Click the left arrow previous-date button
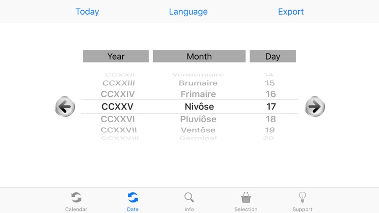 [65, 107]
